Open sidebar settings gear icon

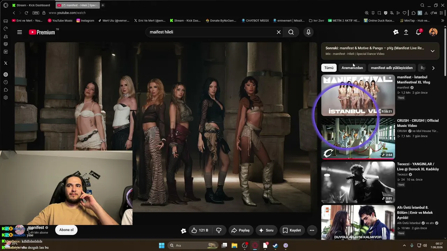coord(6,98)
